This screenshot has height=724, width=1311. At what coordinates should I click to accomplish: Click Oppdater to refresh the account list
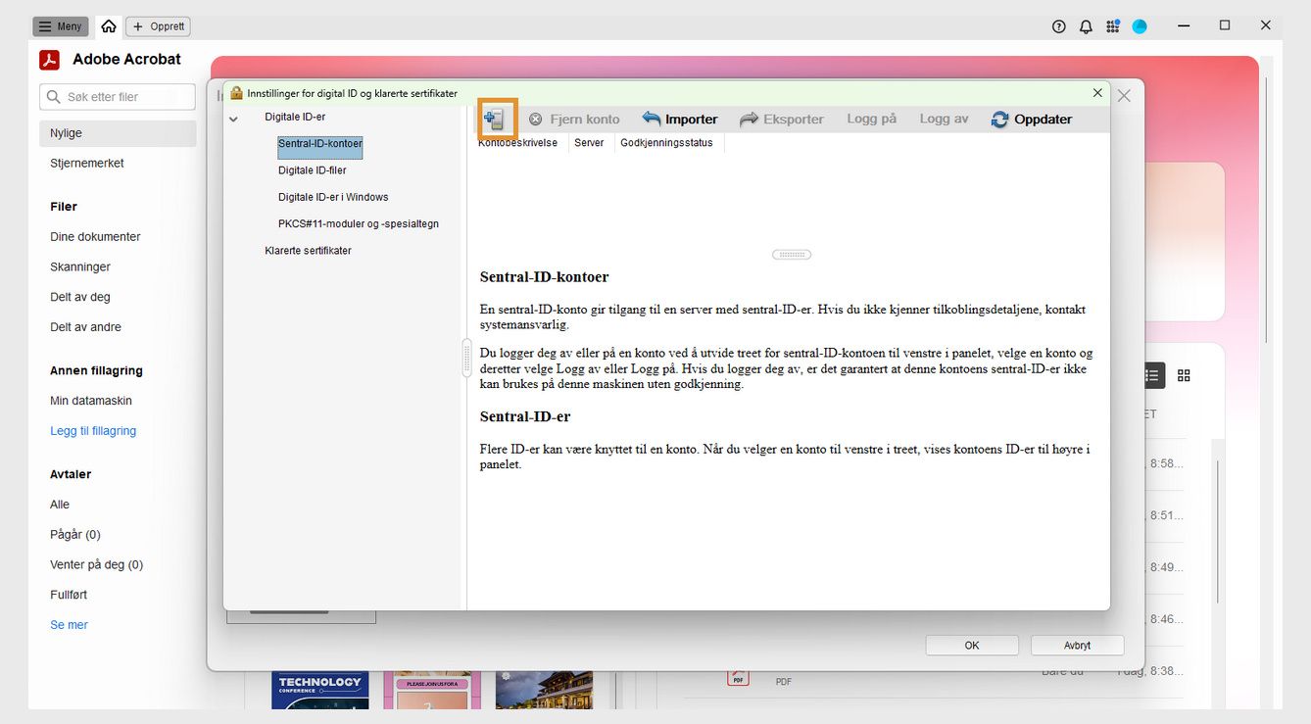(1032, 120)
